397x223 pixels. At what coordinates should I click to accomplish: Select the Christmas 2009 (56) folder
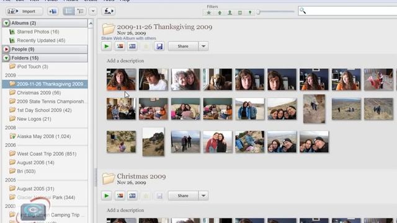click(38, 93)
